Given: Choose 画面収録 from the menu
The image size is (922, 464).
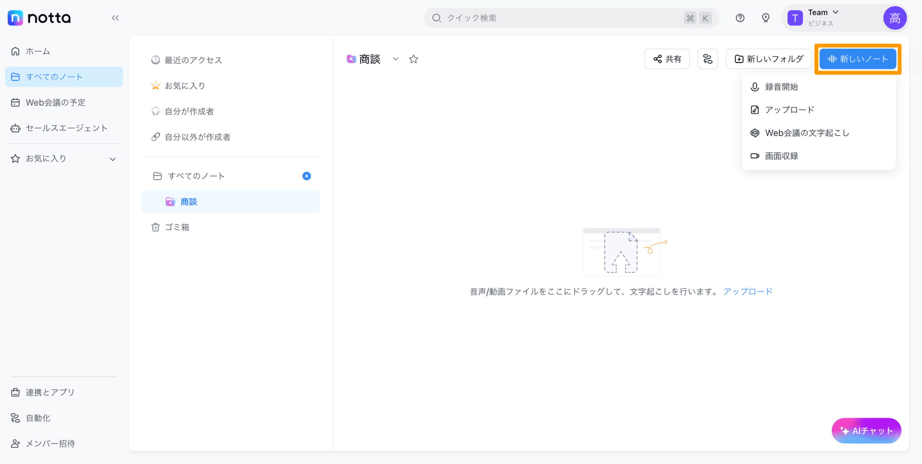Looking at the screenshot, I should point(819,156).
